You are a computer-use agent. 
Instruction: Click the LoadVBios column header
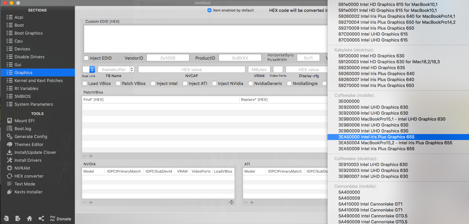[223, 171]
